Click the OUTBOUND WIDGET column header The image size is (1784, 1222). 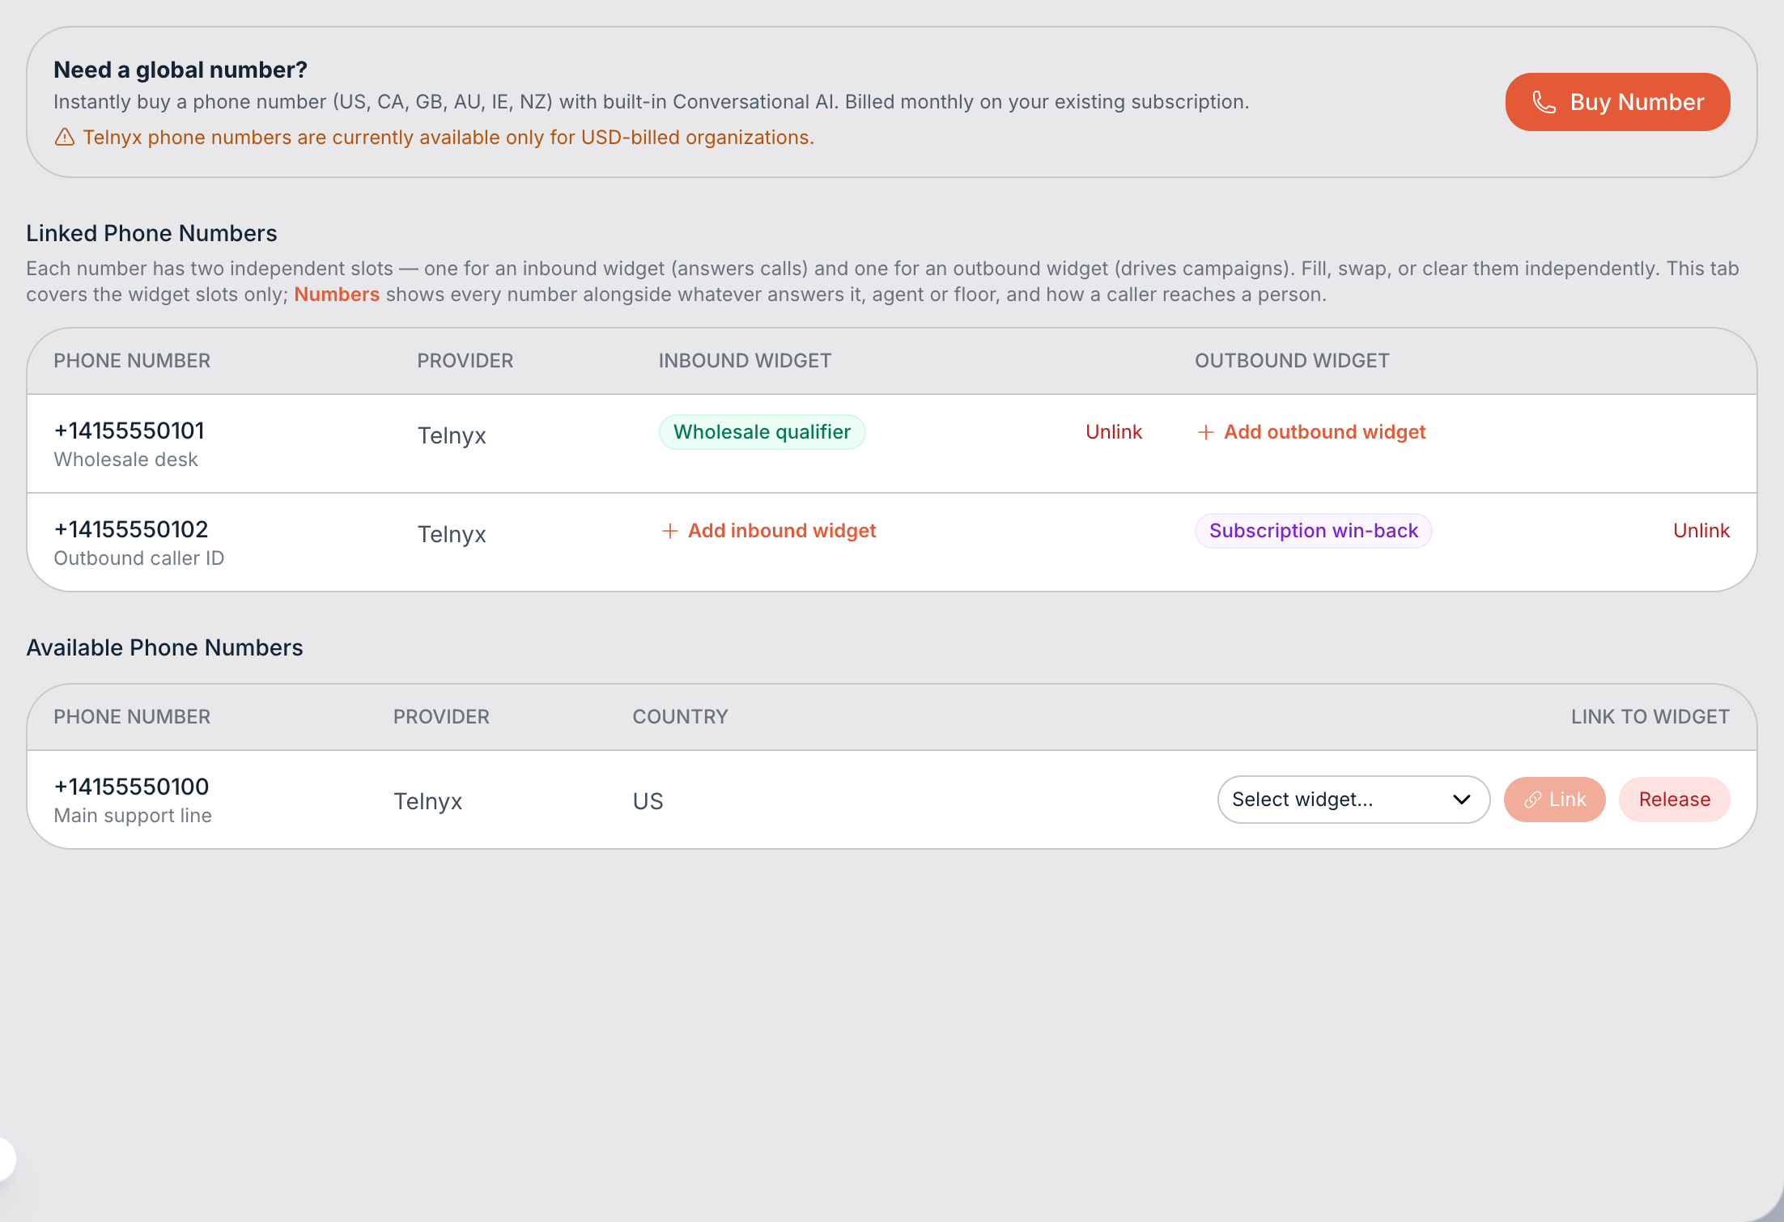(1292, 361)
